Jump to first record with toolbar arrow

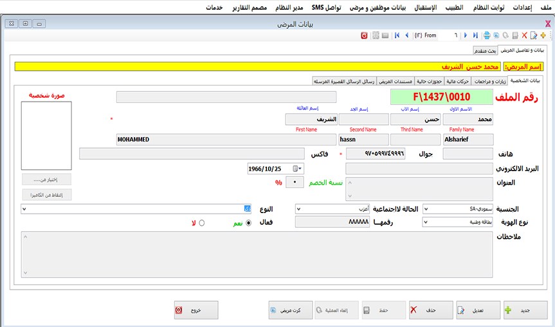397,35
